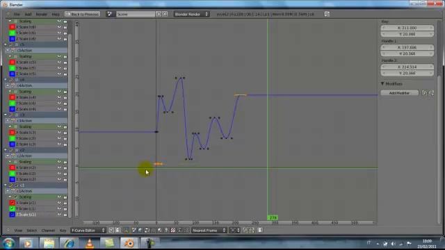445x250 pixels.
Task: Click the Handle 1 X 197.686 field
Action: point(407,47)
